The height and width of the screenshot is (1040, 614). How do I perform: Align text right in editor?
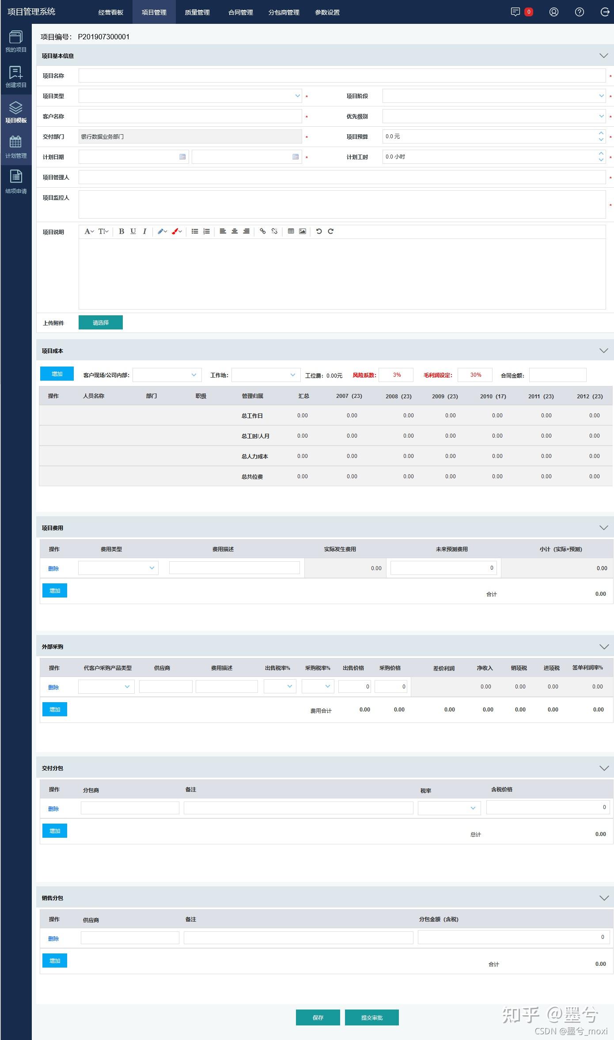pyautogui.click(x=246, y=231)
